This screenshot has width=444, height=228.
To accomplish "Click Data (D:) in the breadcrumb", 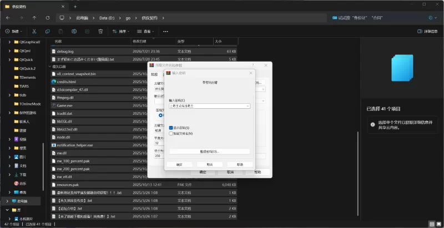I will 107,18.
